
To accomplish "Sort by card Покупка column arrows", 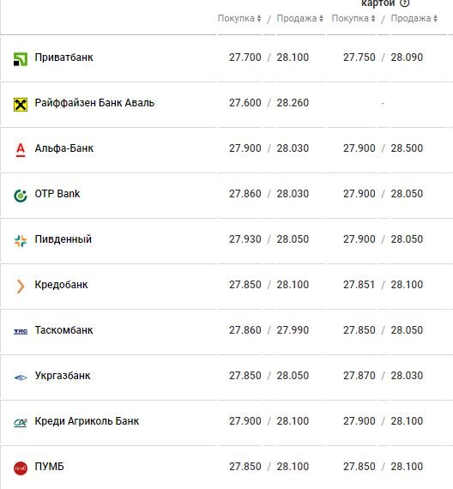I will click(373, 18).
